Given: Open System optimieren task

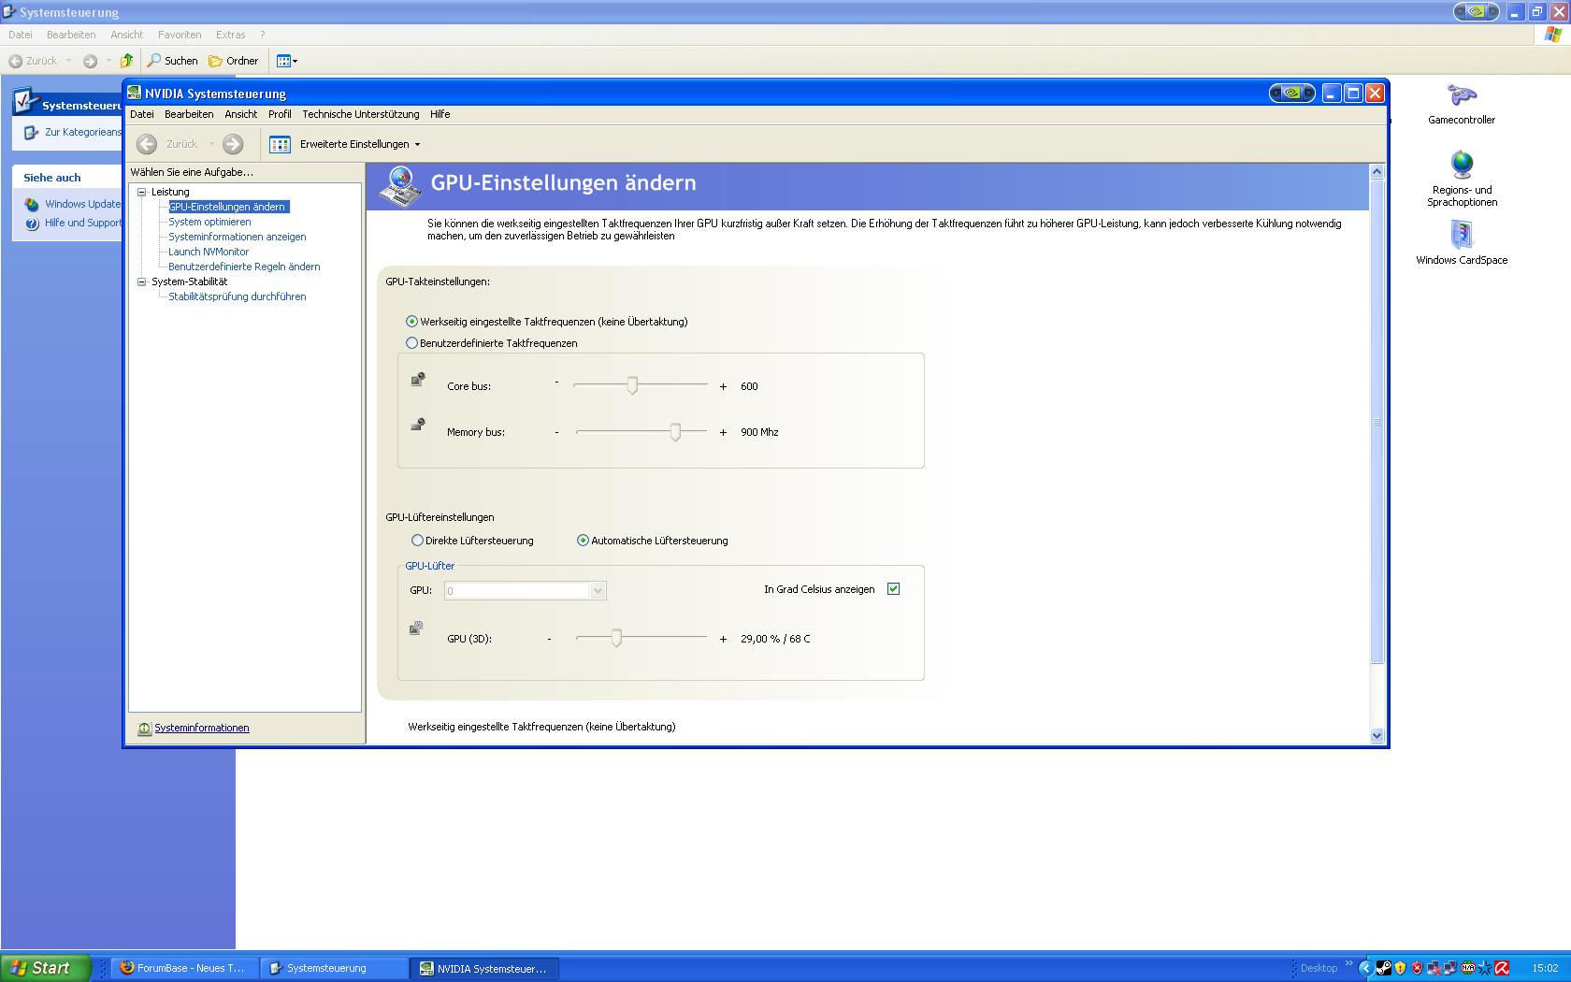Looking at the screenshot, I should point(209,222).
